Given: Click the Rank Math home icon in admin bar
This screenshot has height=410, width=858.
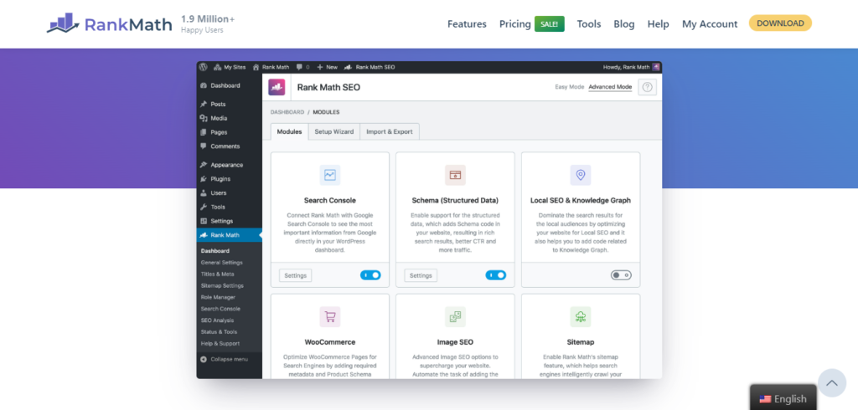Looking at the screenshot, I should 256,67.
